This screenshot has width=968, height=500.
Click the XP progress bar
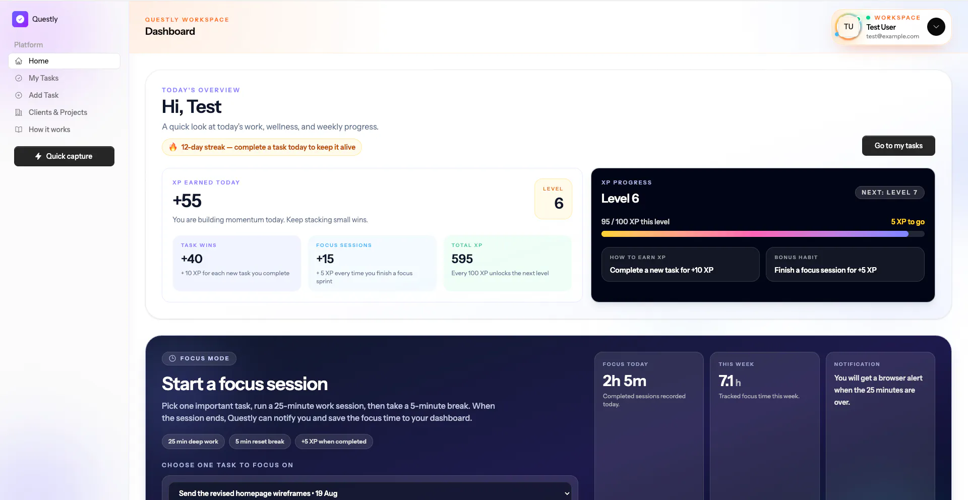(x=763, y=234)
